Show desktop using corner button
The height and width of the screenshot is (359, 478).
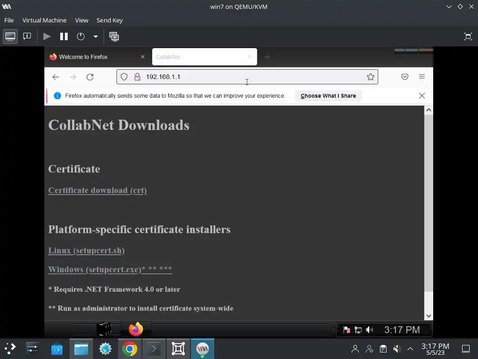[x=466, y=349]
